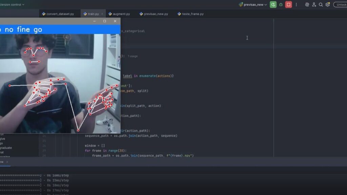
Task: Open the Version control dropdown
Action: 12,5
